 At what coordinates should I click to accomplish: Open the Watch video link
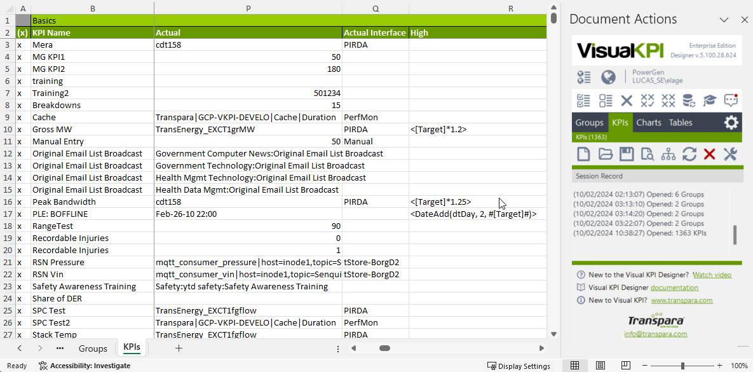pos(712,275)
